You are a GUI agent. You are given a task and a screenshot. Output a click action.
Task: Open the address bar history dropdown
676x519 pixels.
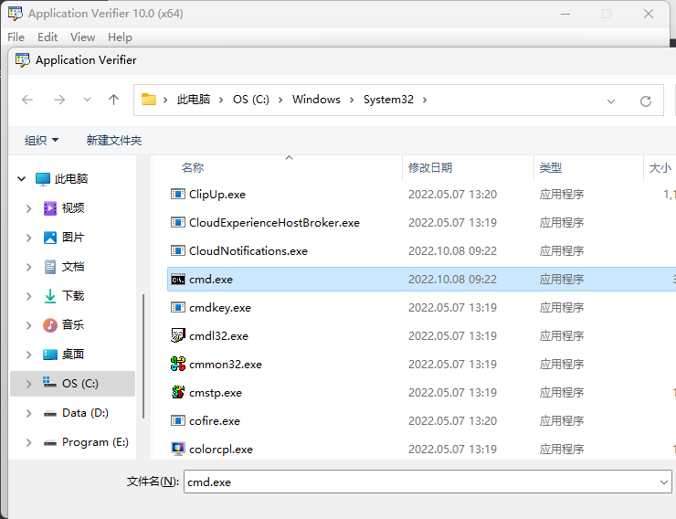[x=611, y=101]
